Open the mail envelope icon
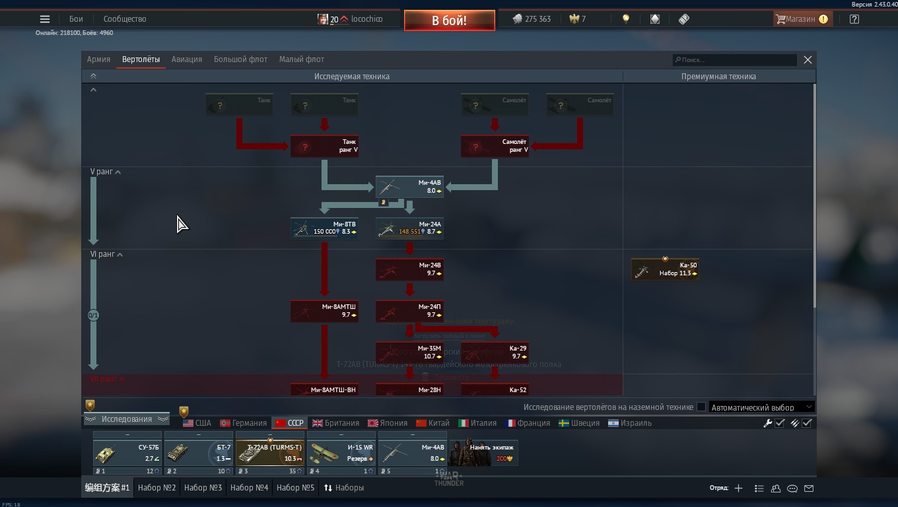Screen dimensions: 898x507 pyautogui.click(x=809, y=489)
